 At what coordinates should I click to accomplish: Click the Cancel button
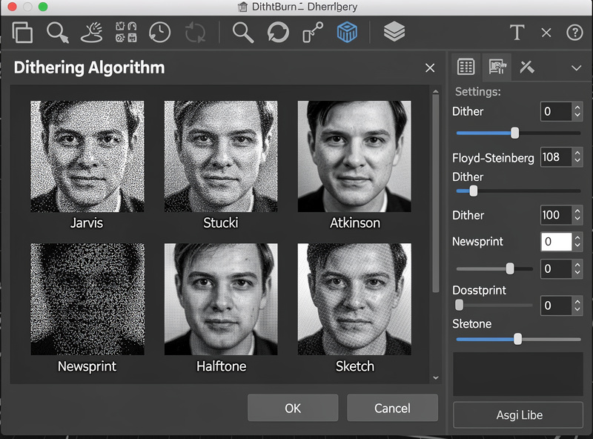pyautogui.click(x=392, y=408)
